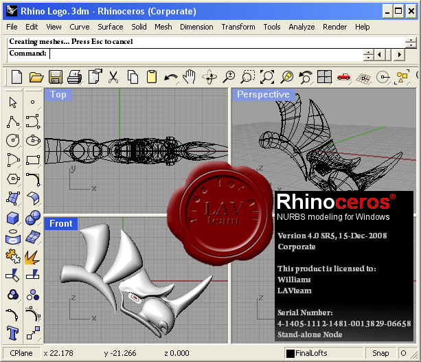Copy with the two-pages icon

[133, 77]
